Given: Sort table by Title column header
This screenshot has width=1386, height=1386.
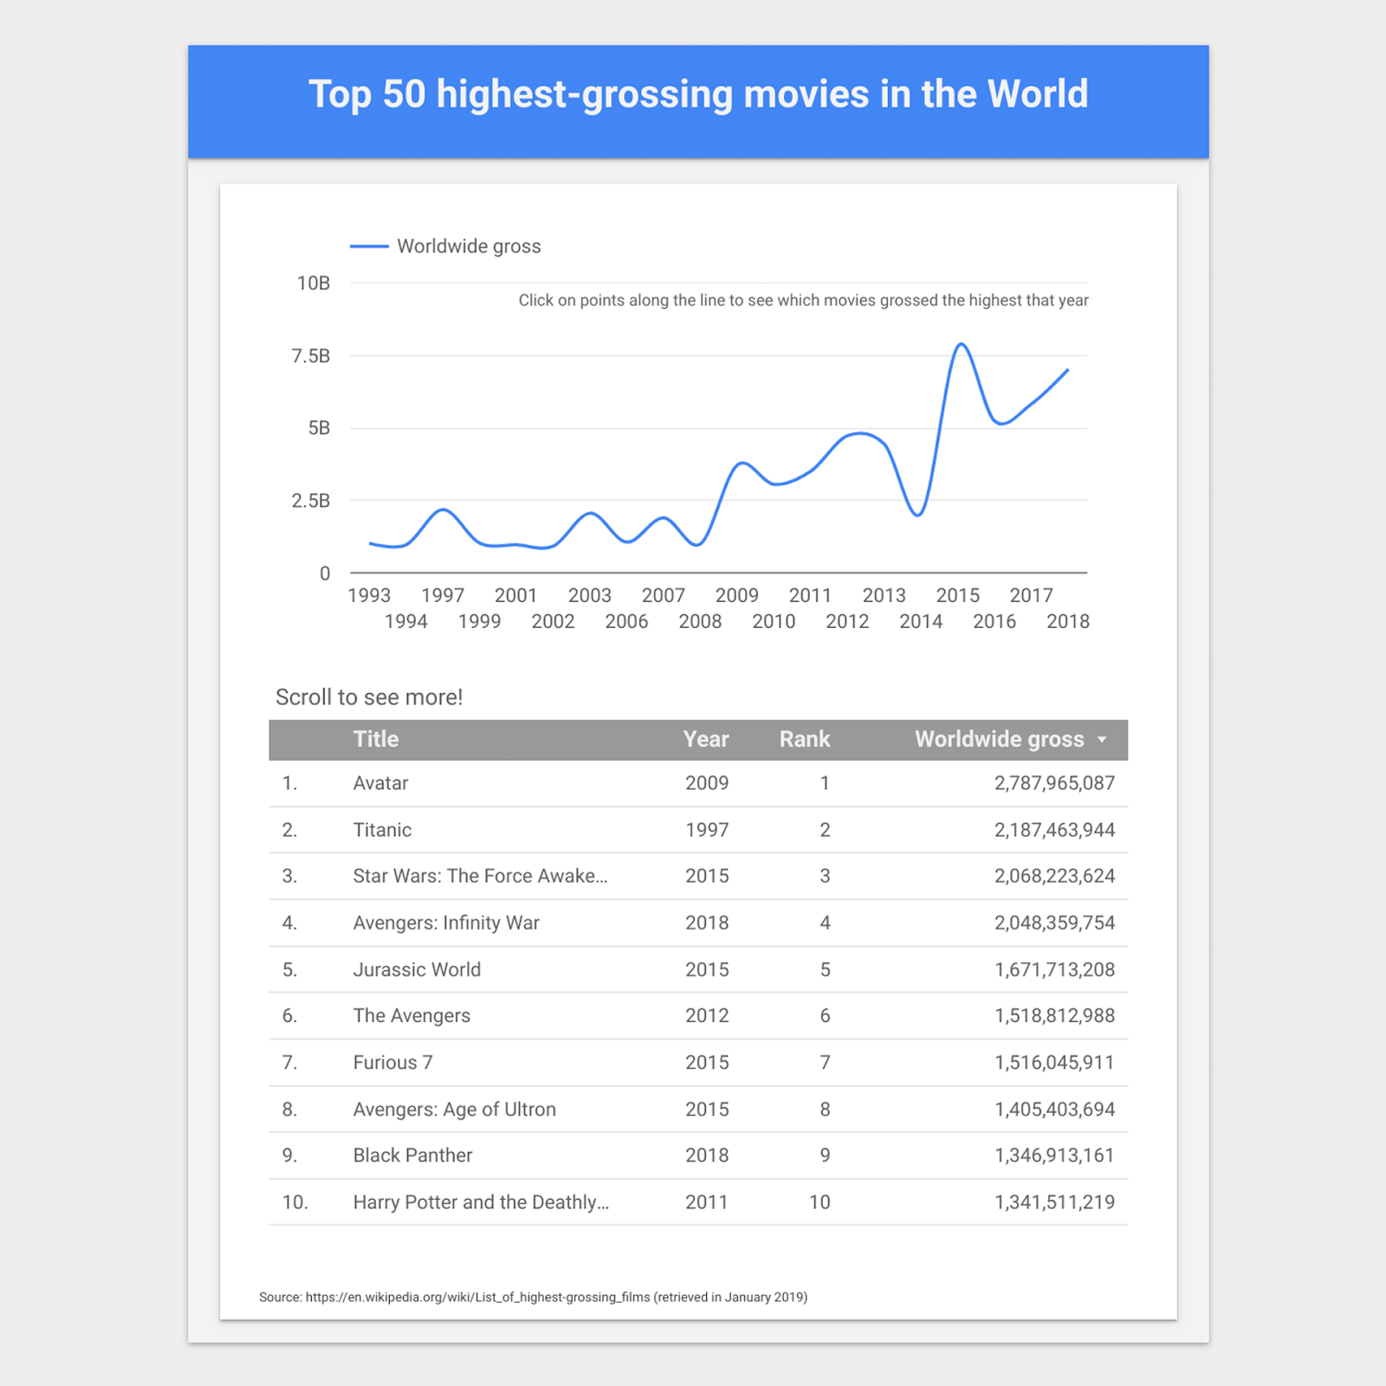Looking at the screenshot, I should [376, 739].
